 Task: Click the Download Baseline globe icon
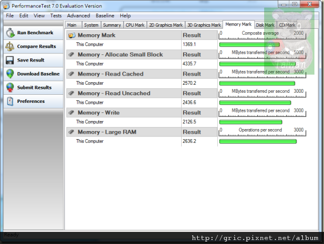point(10,74)
